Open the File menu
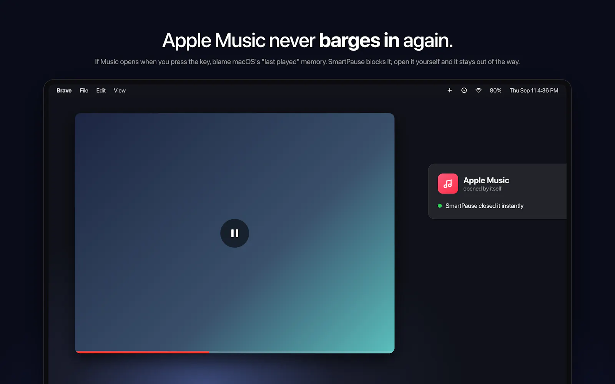 pos(84,91)
